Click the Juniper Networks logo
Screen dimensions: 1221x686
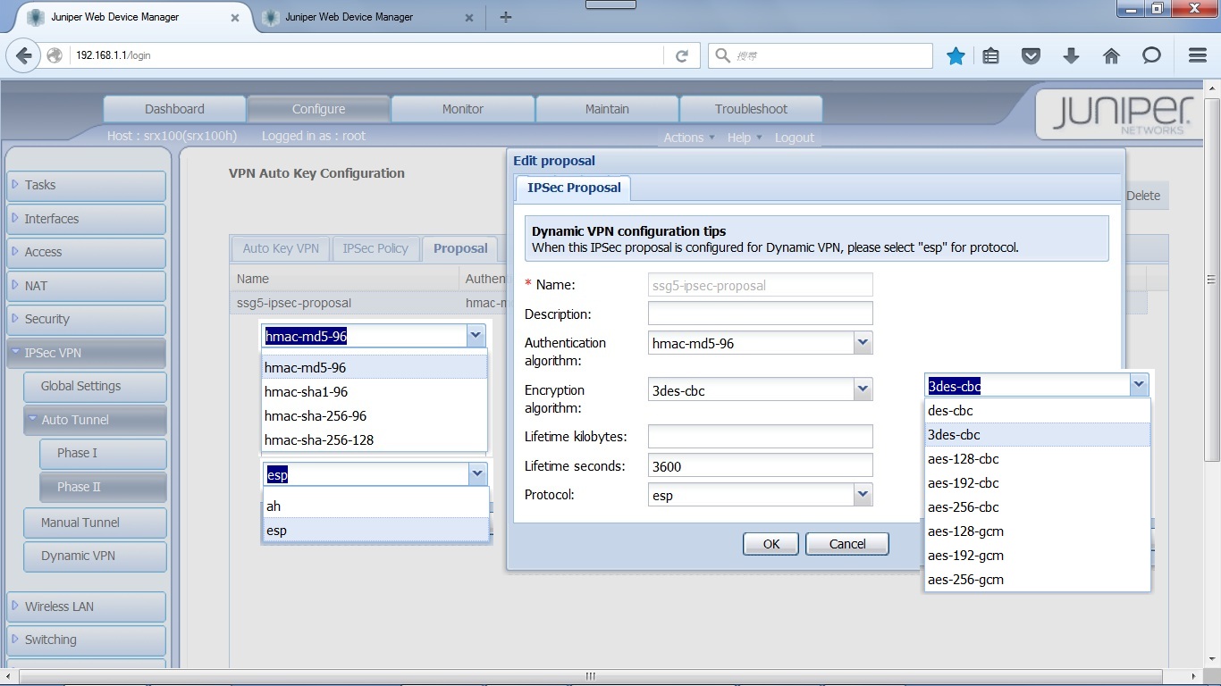pos(1124,113)
